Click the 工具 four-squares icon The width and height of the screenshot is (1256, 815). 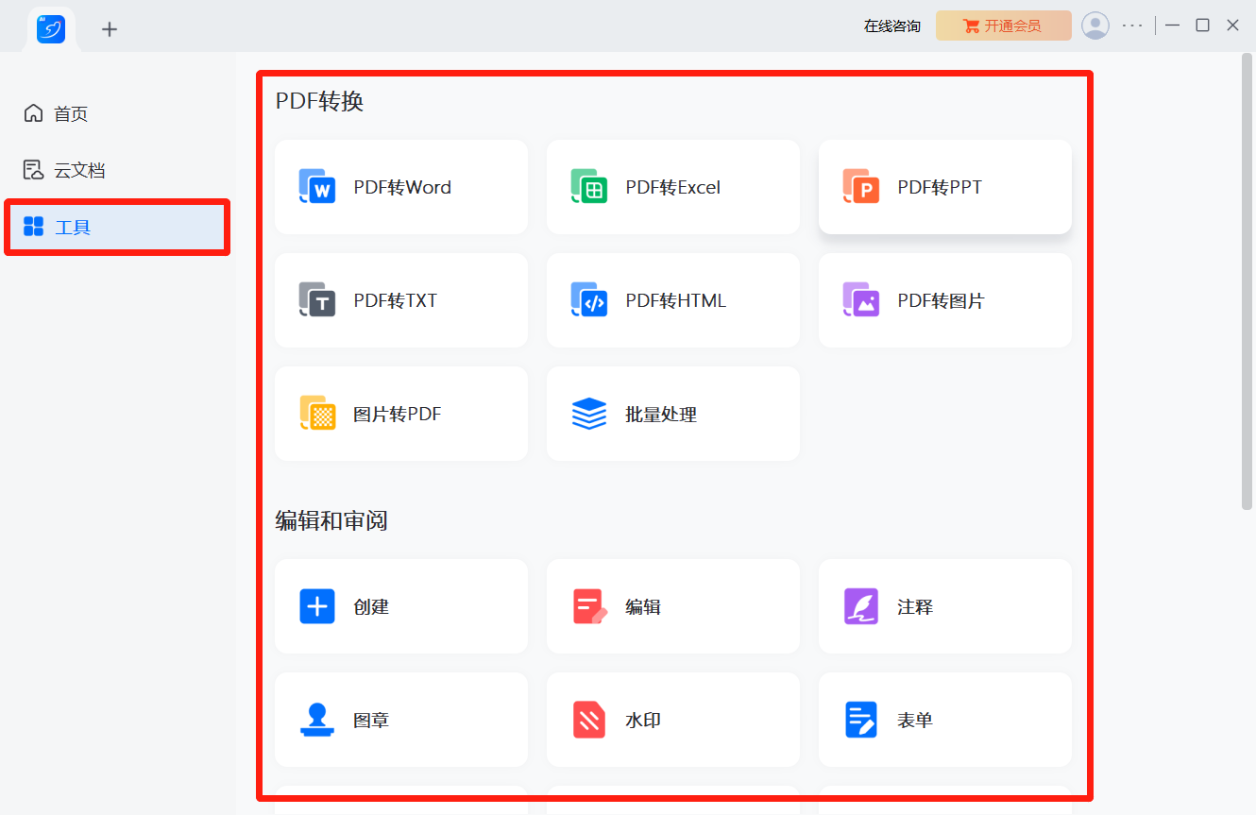tap(34, 227)
